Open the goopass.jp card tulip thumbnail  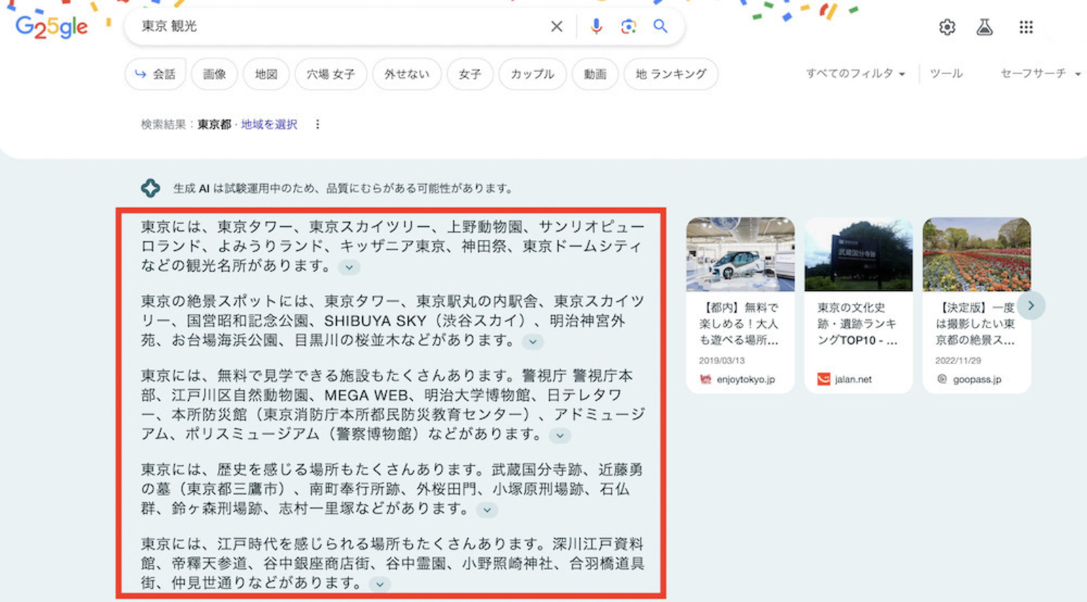(977, 254)
